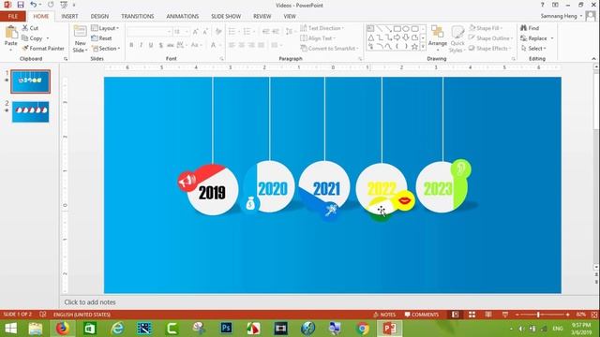Open the FILE tab
This screenshot has height=337, width=600.
(x=13, y=17)
